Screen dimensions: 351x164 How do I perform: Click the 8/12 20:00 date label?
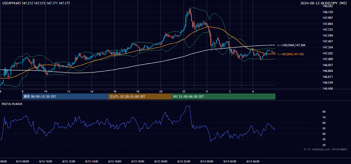coord(161,161)
